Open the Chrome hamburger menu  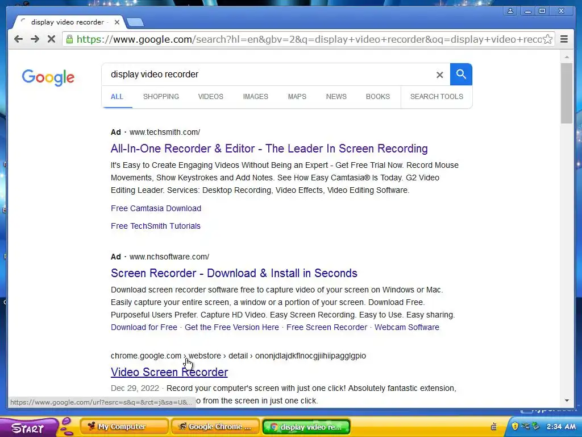tap(564, 39)
